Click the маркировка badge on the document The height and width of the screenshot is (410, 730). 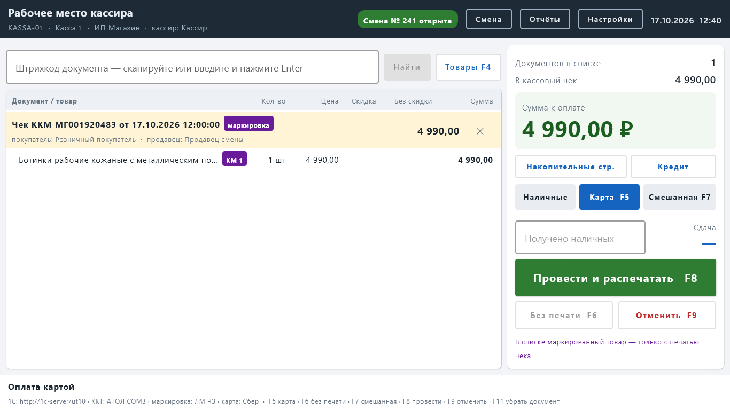click(248, 124)
